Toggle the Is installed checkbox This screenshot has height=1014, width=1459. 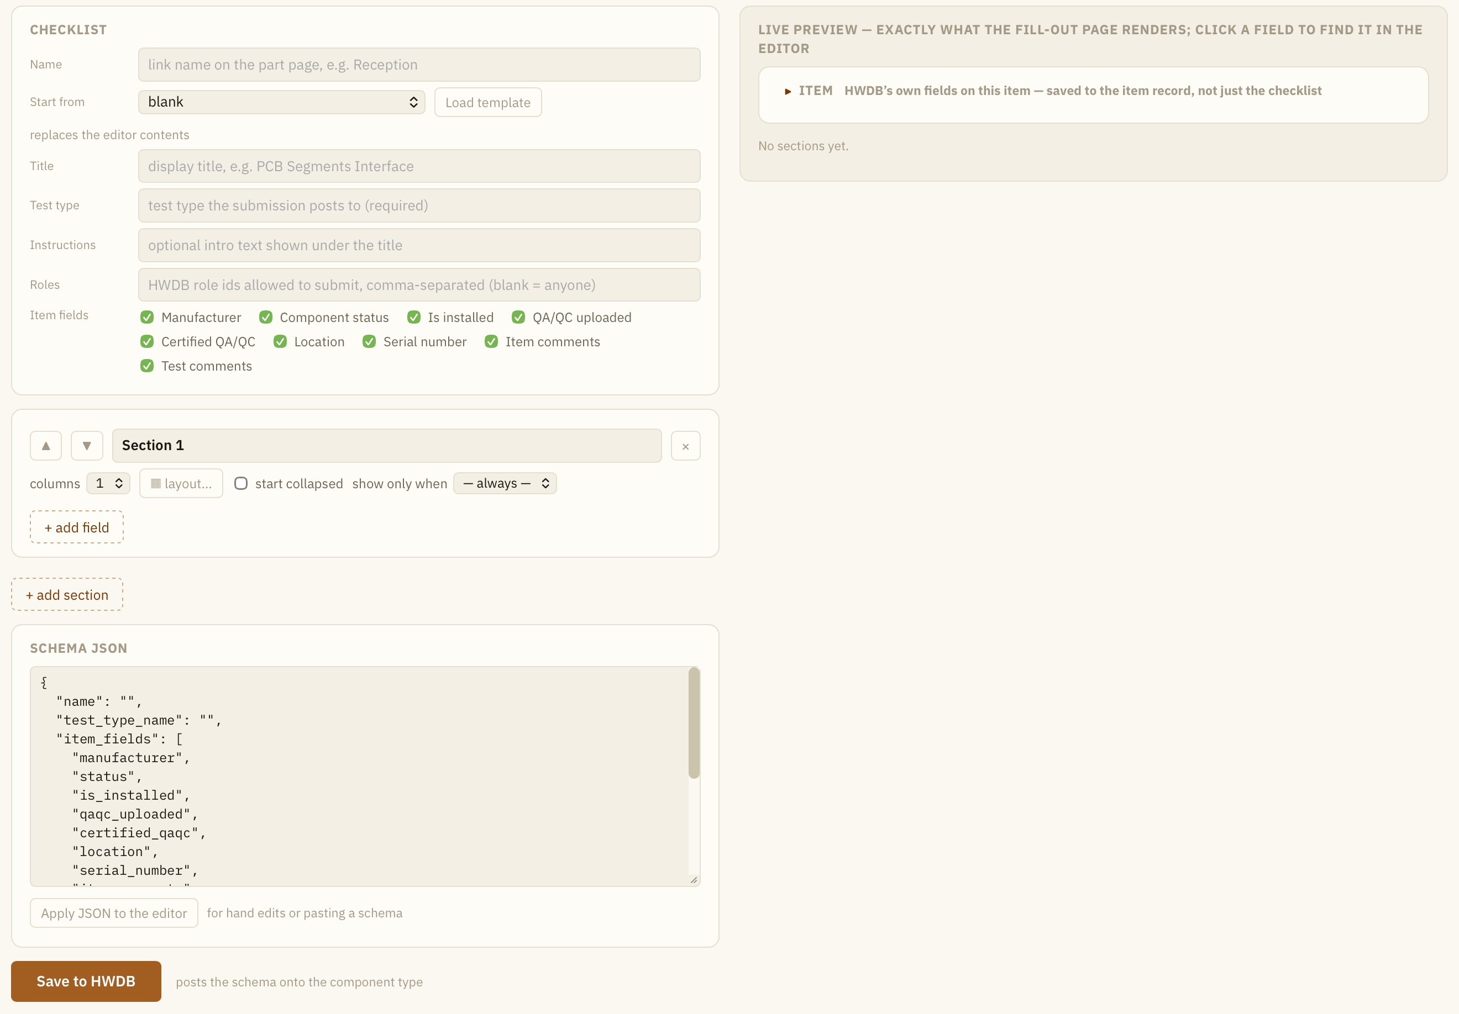coord(414,318)
